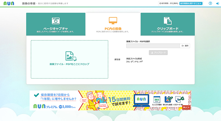Screen dimensions: 221x121
Task: Click the clipboard documents icon
Action: (167, 21)
